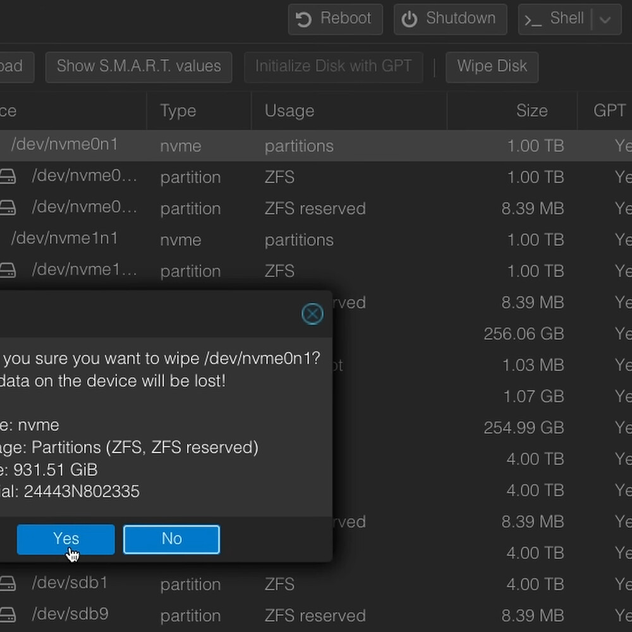
Task: Click the Reboot button
Action: 335,19
